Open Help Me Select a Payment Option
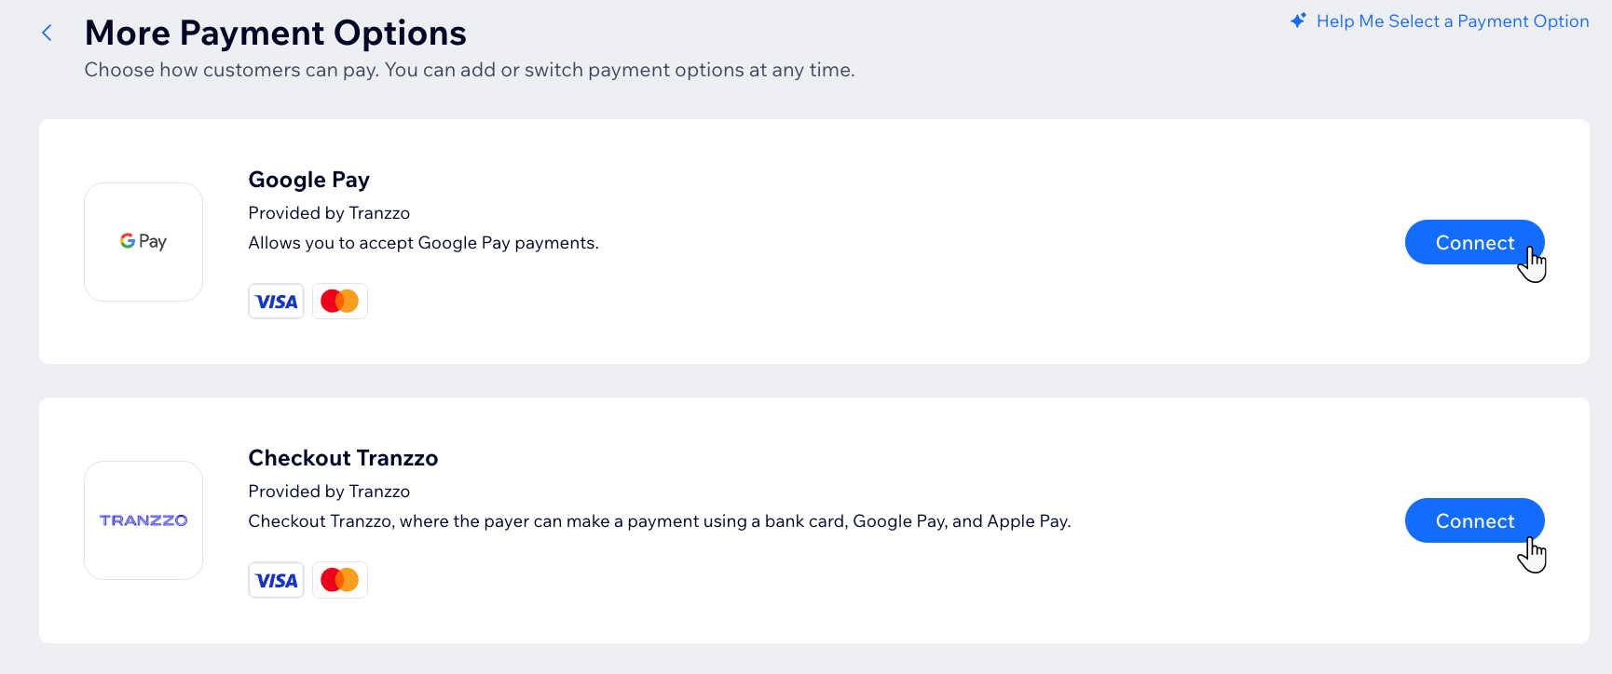1612x674 pixels. pos(1453,20)
